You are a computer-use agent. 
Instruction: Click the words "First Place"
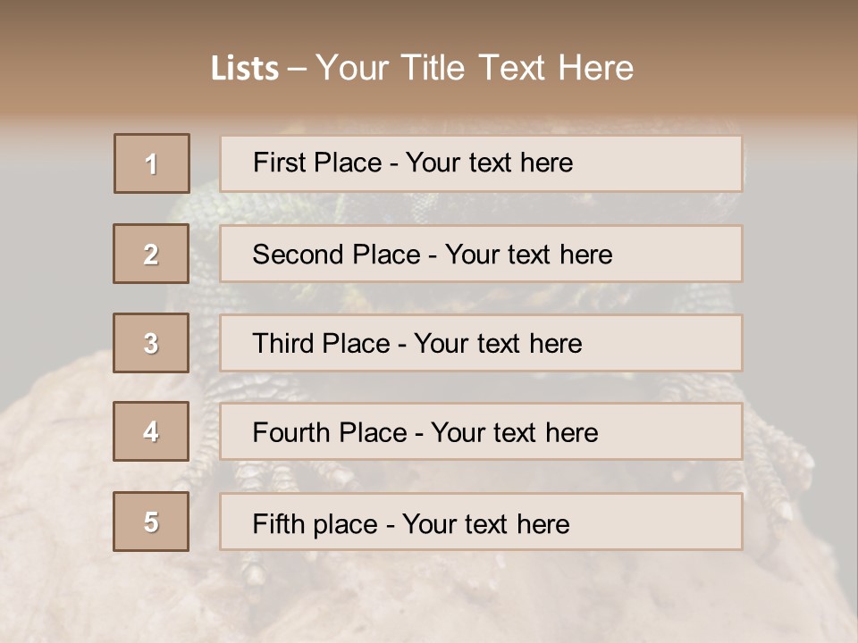(316, 163)
